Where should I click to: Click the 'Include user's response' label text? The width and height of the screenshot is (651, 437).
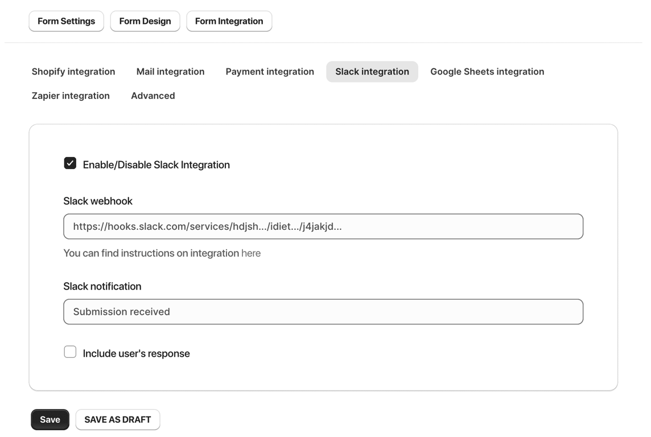pyautogui.click(x=137, y=353)
